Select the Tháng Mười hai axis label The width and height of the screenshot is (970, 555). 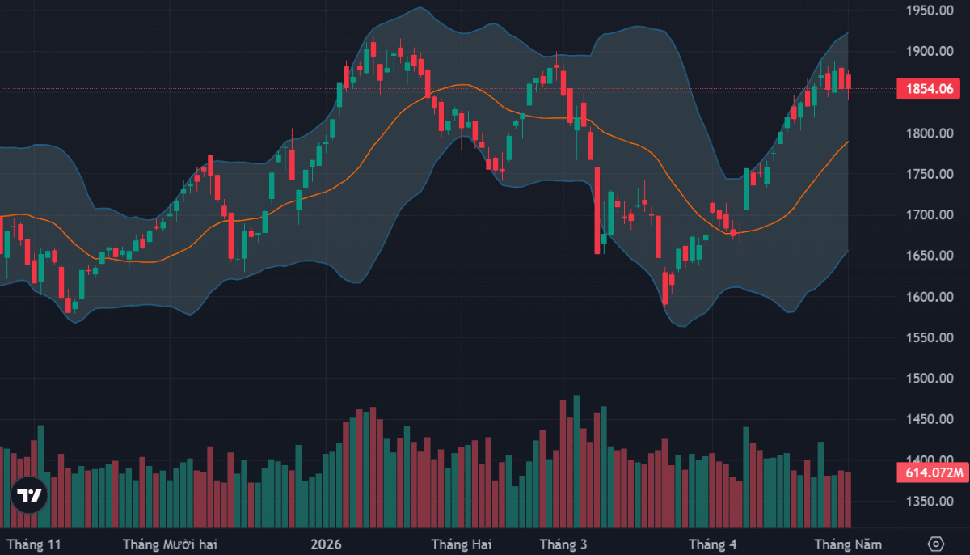[x=170, y=544]
